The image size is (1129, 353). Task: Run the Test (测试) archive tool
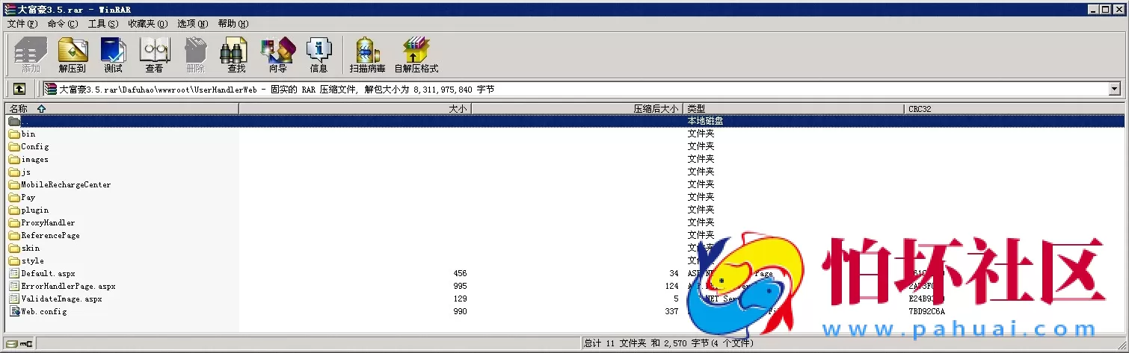(113, 54)
